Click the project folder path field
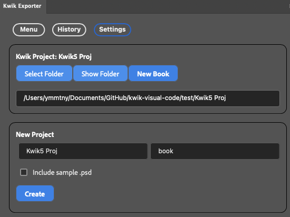Image resolution: width=290 pixels, height=217 pixels. click(148, 98)
